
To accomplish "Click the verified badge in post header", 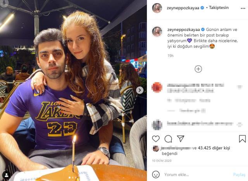I will coord(202,8).
